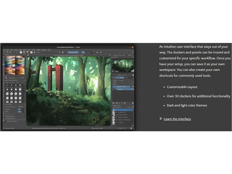The image size is (232, 174).
Task: Switch to the Channels tab
Action: pos(121,80)
